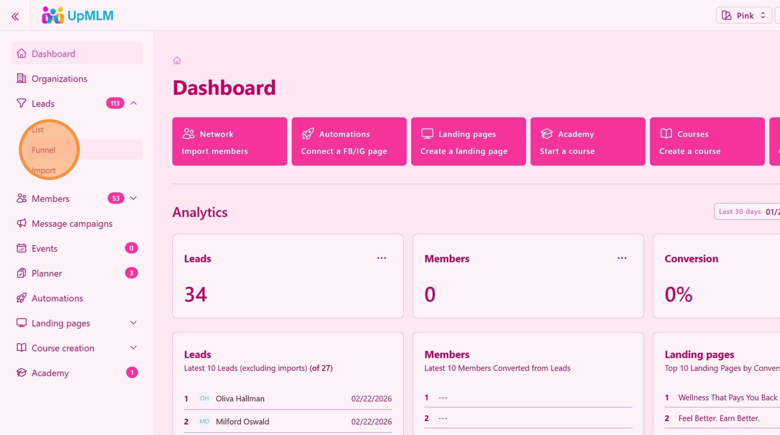Open Message campaigns megaphone item
780x435 pixels.
[72, 223]
